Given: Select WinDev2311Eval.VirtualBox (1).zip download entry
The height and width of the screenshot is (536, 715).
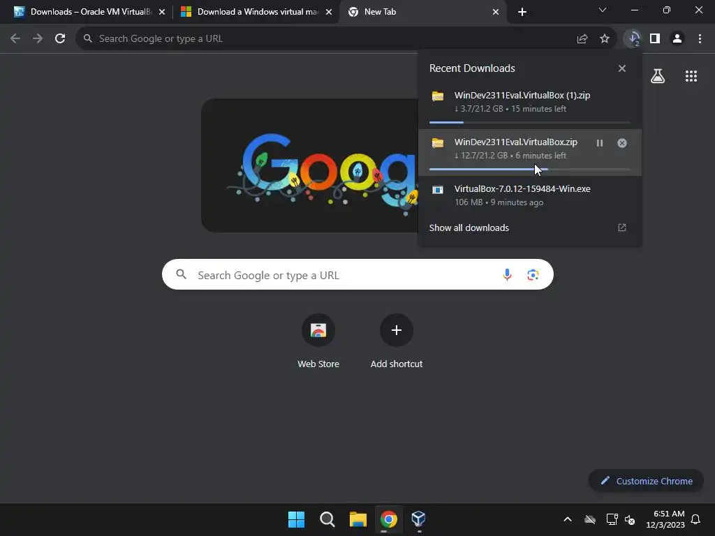Looking at the screenshot, I should point(530,105).
